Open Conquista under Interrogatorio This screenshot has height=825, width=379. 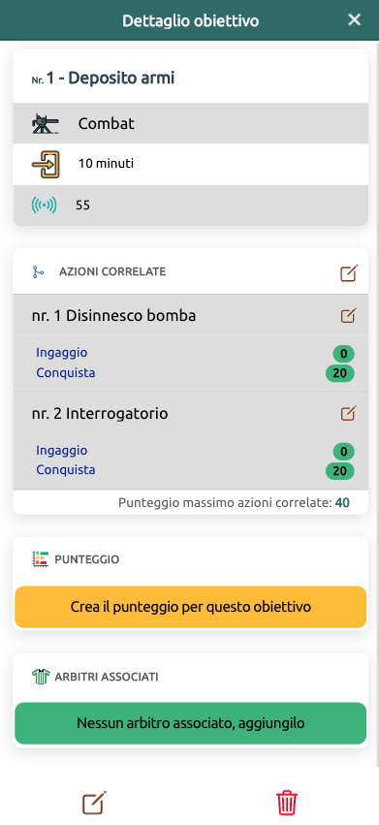[x=66, y=469]
